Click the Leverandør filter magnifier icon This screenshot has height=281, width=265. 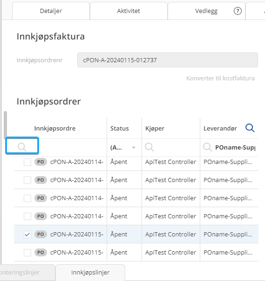point(208,147)
